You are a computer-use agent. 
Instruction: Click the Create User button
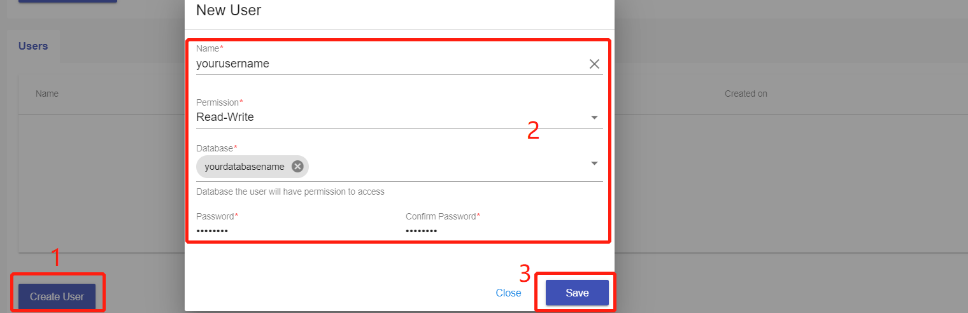point(57,296)
